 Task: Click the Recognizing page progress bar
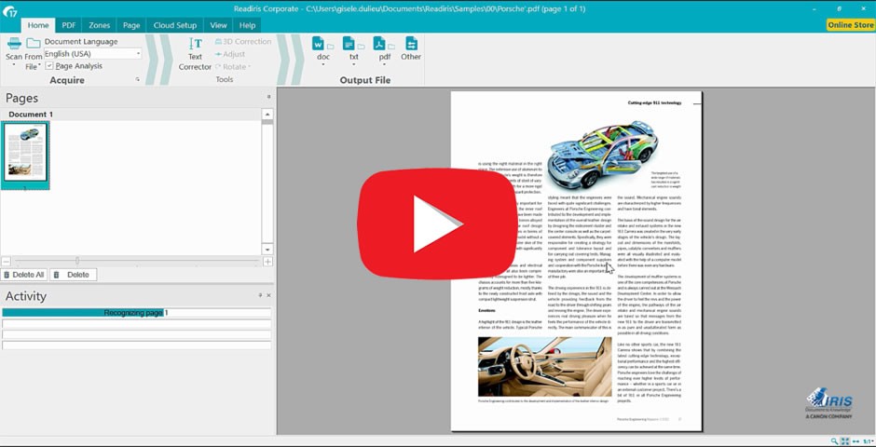tap(136, 313)
